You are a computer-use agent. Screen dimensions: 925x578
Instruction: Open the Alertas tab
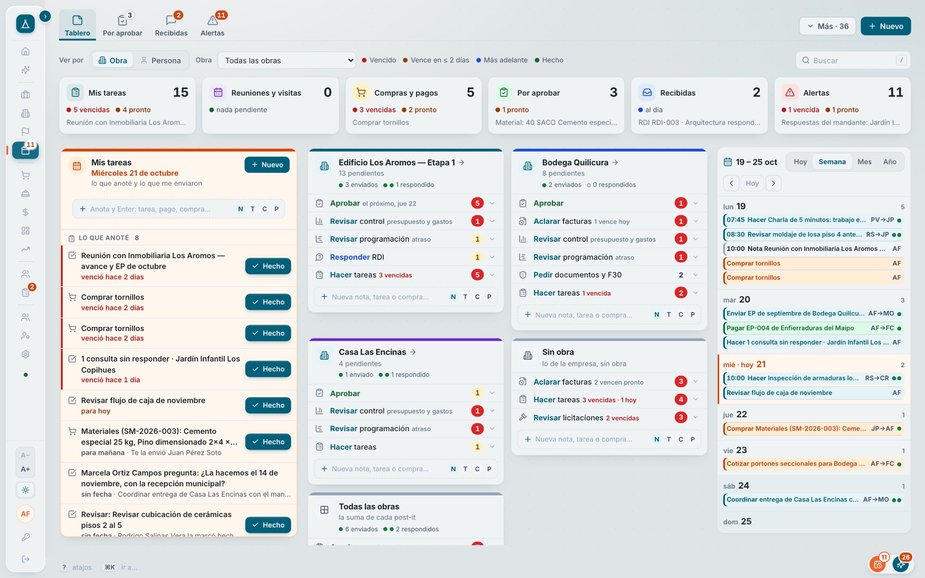click(x=212, y=25)
